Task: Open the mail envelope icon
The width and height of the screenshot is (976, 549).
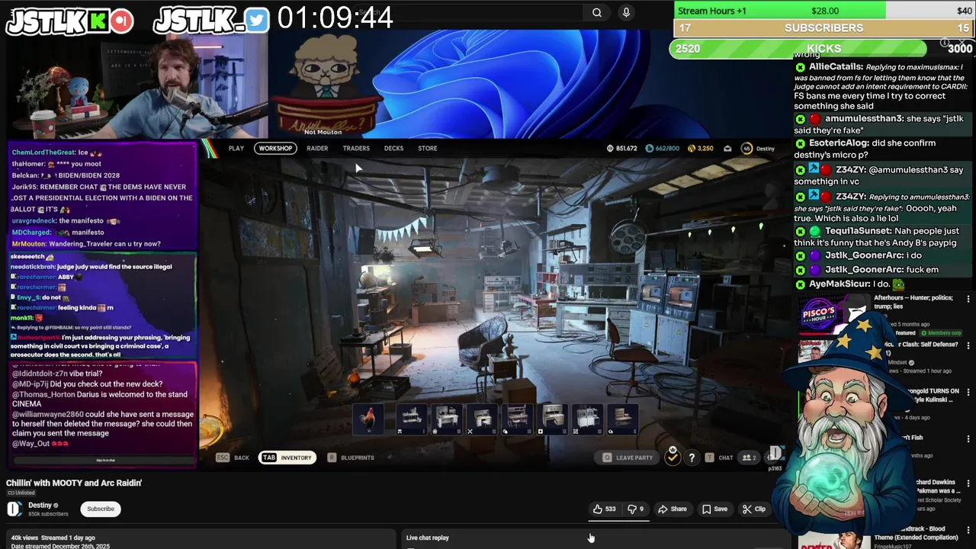Action: pyautogui.click(x=727, y=148)
